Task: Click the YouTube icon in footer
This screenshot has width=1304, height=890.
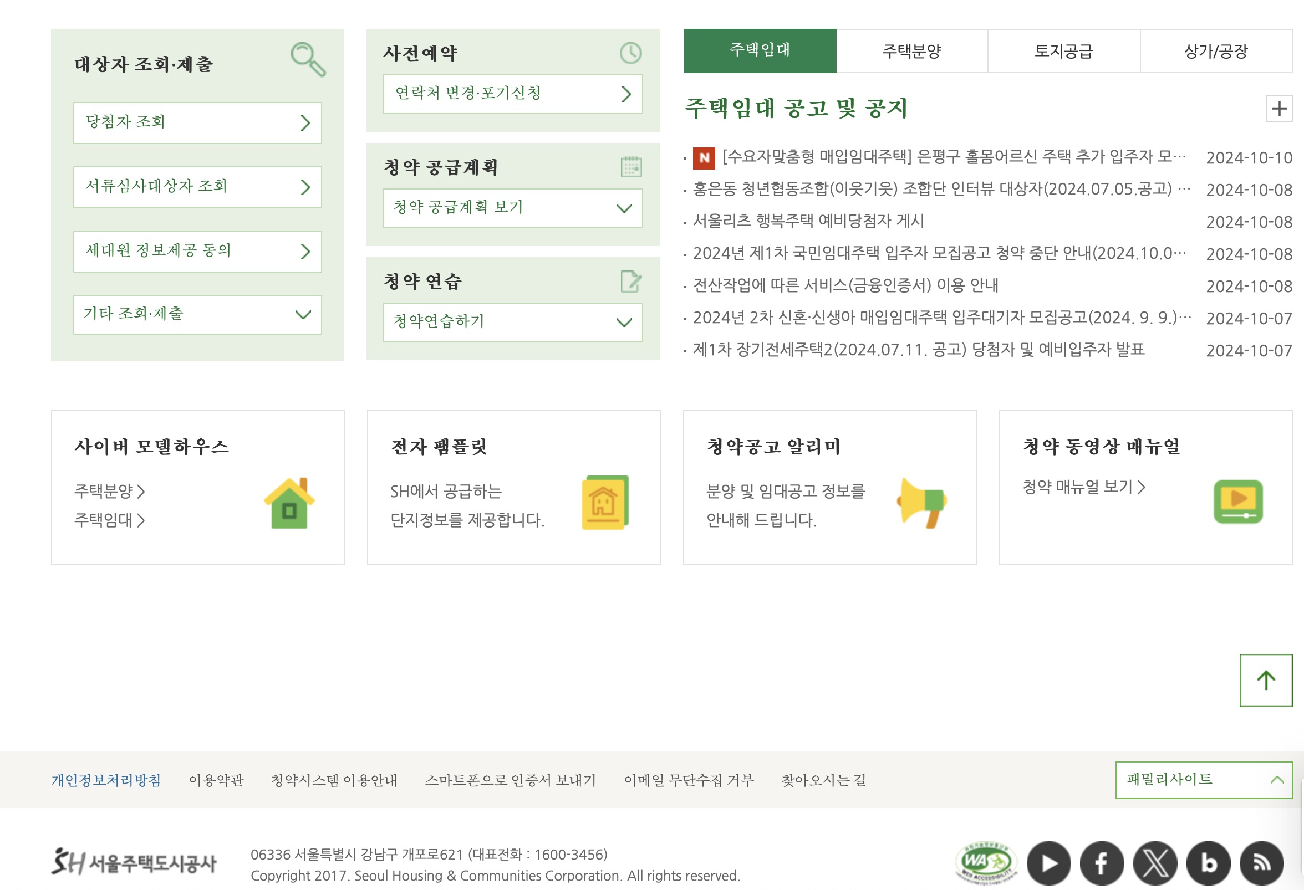Action: 1048,863
